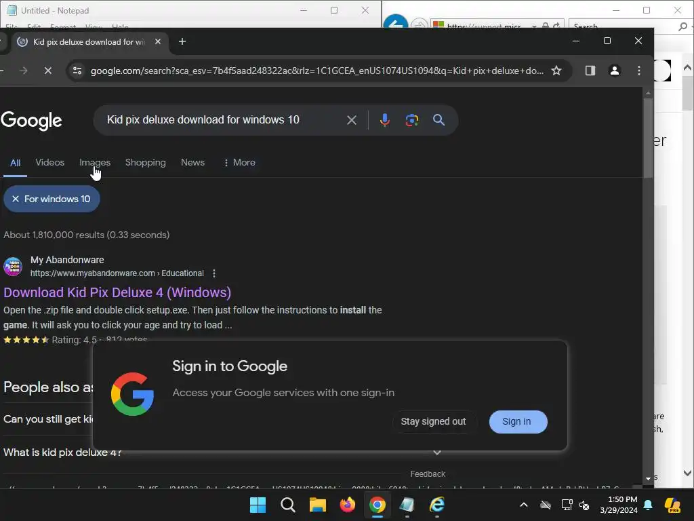The image size is (694, 521).
Task: Open Windows taskbar search
Action: coord(287,505)
